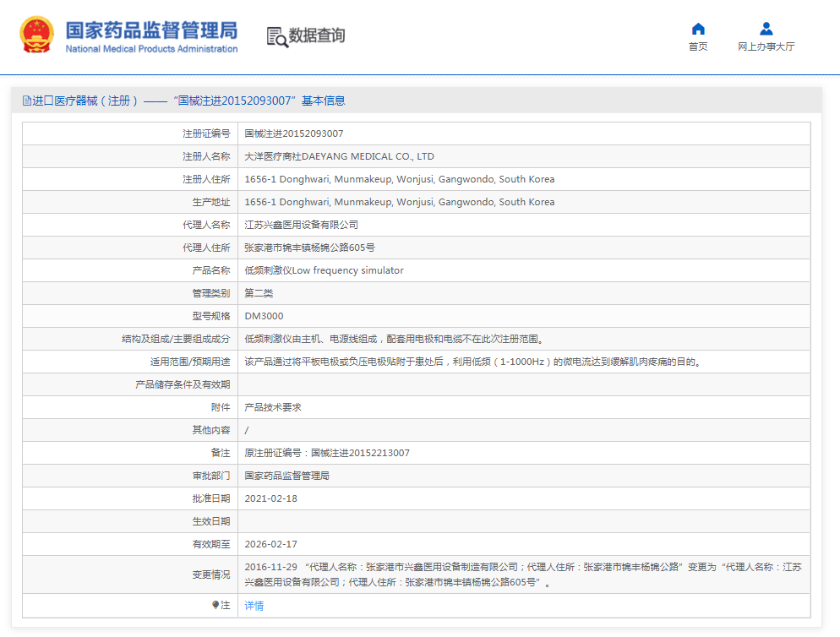Click the 首页 navigation link
This screenshot has height=637, width=840.
[x=698, y=46]
